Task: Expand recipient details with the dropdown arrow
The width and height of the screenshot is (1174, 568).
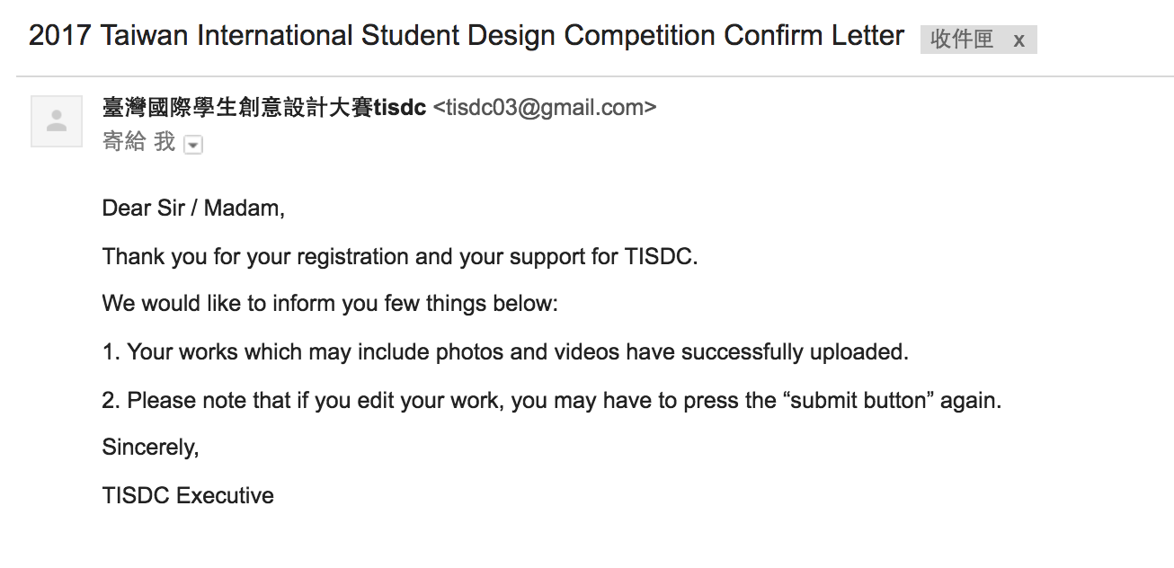Action: [x=192, y=145]
